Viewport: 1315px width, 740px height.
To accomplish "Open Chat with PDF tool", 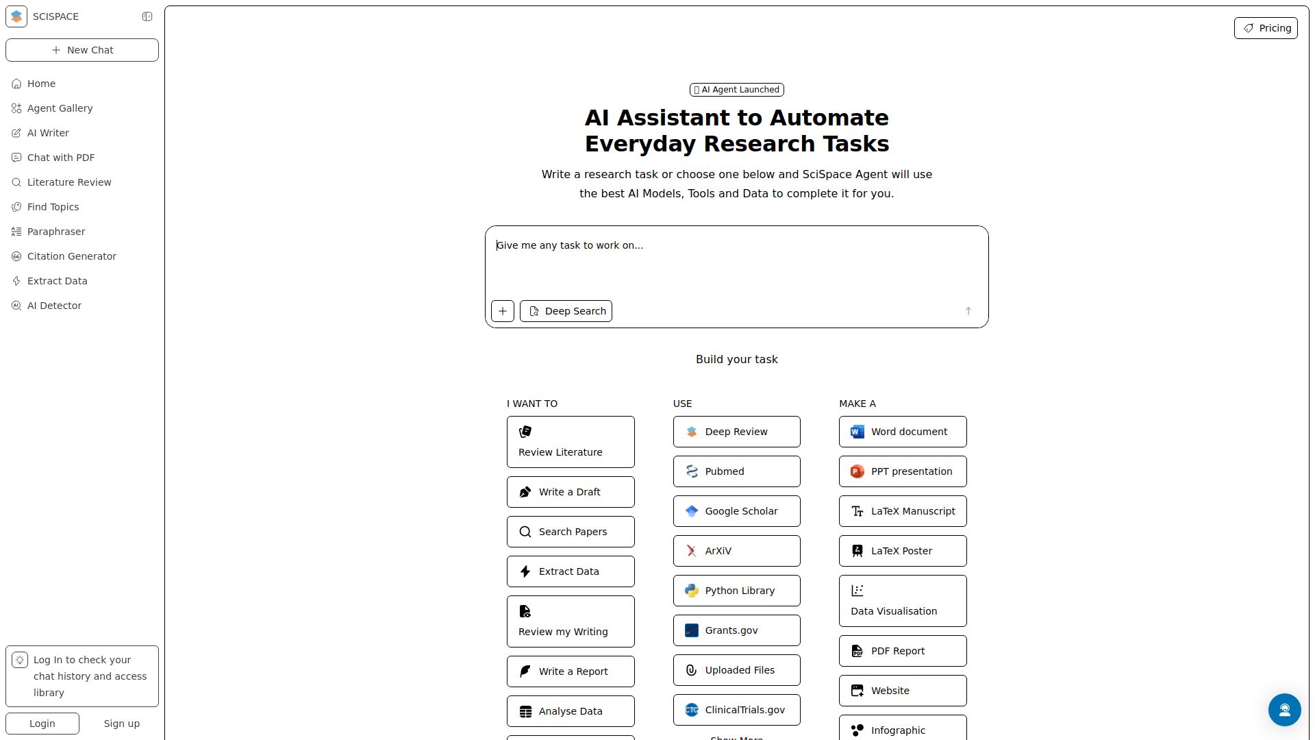I will pos(60,158).
